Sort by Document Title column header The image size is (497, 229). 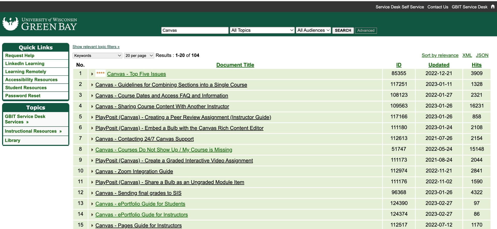point(235,65)
